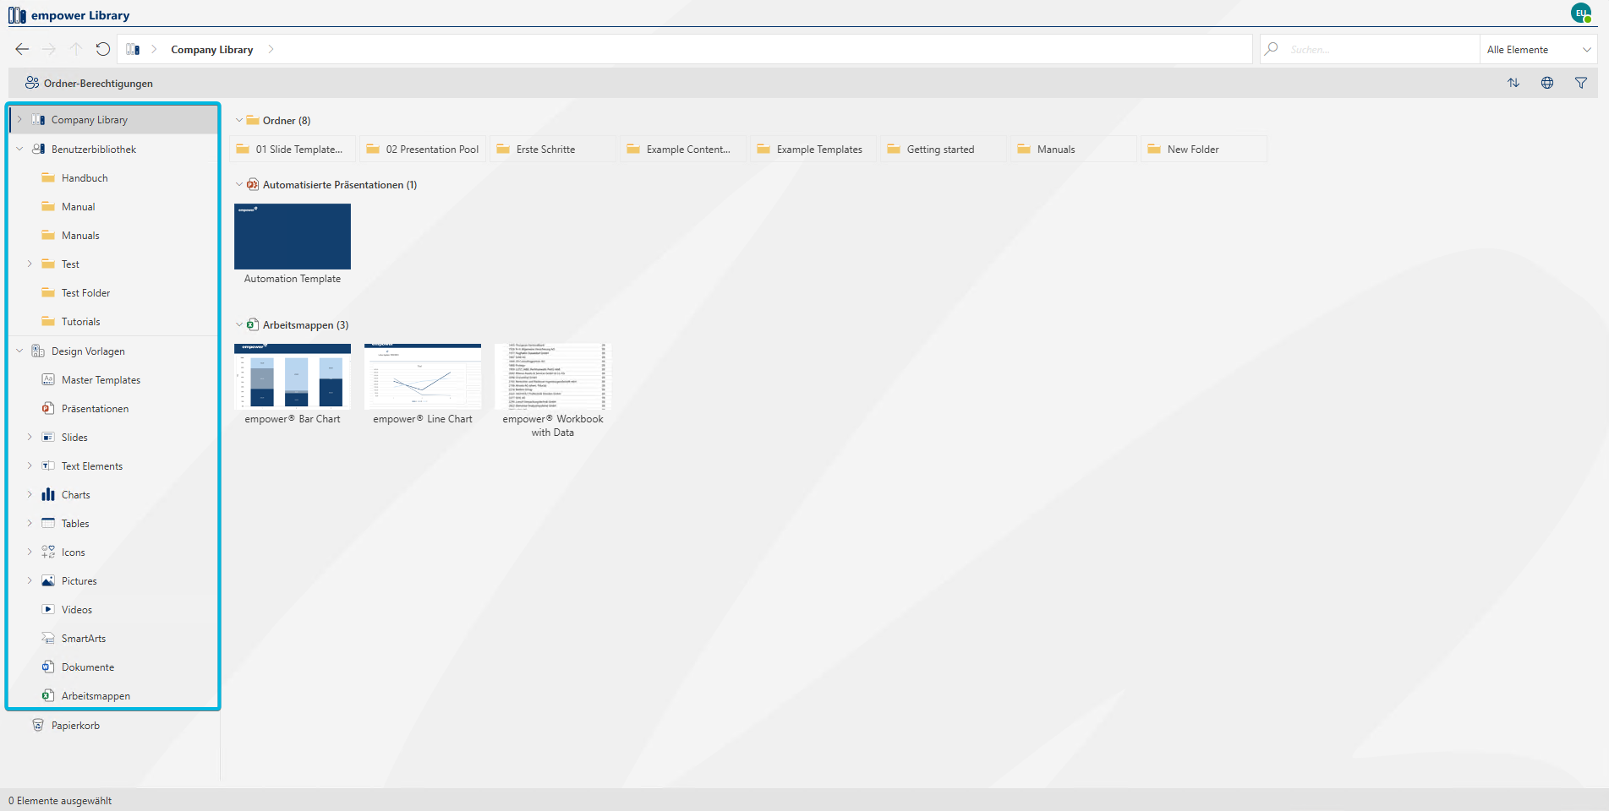
Task: Click the Ordner-Berechtigungen people icon
Action: point(32,83)
